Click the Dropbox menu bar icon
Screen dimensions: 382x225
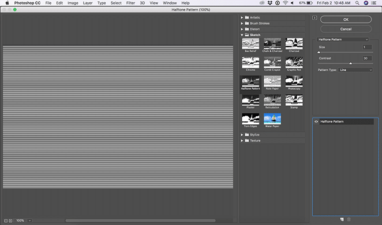(x=270, y=3)
